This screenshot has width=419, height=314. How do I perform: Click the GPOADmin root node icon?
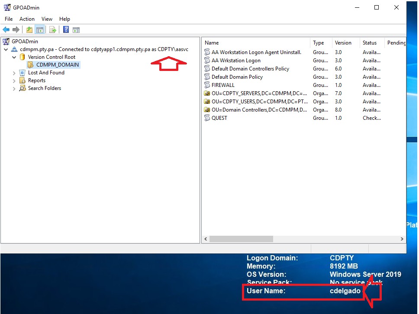coord(6,42)
